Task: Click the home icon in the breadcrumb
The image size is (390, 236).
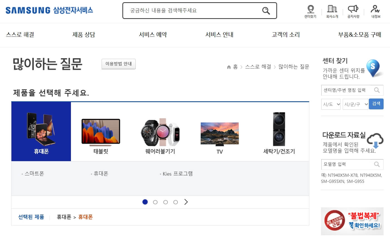Action: [229, 67]
